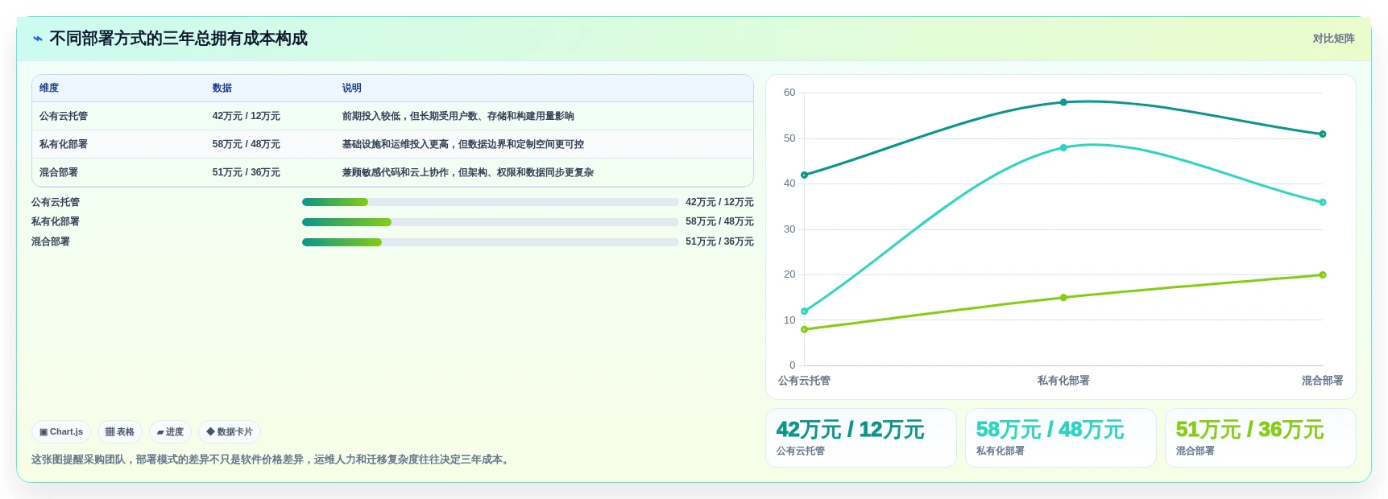Click dark teal data point at 混合部署
This screenshot has height=499, width=1388.
[1323, 134]
